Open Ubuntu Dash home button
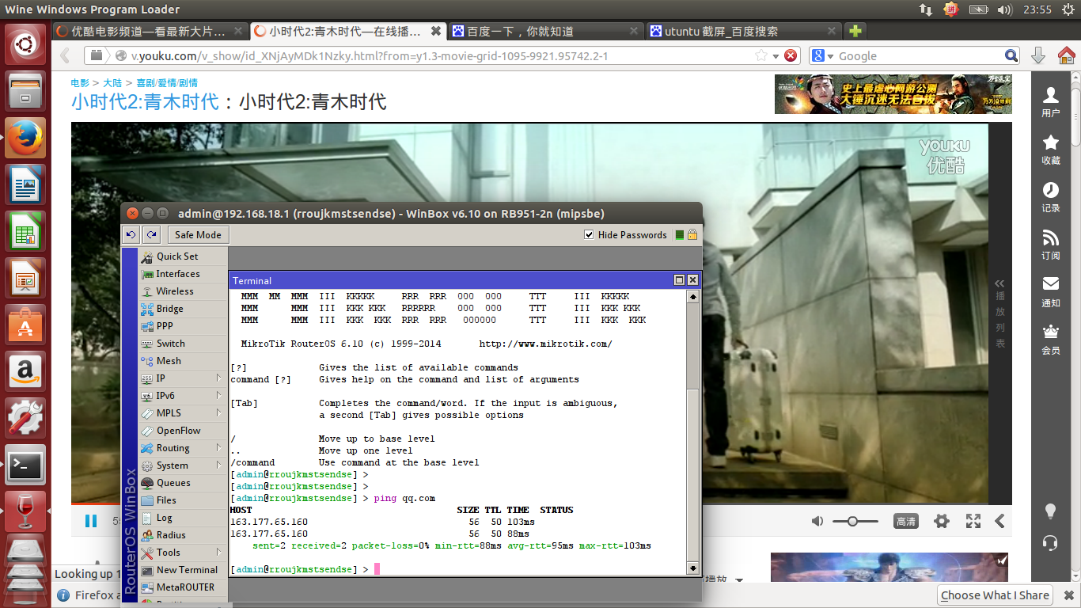The width and height of the screenshot is (1081, 608). click(x=26, y=46)
